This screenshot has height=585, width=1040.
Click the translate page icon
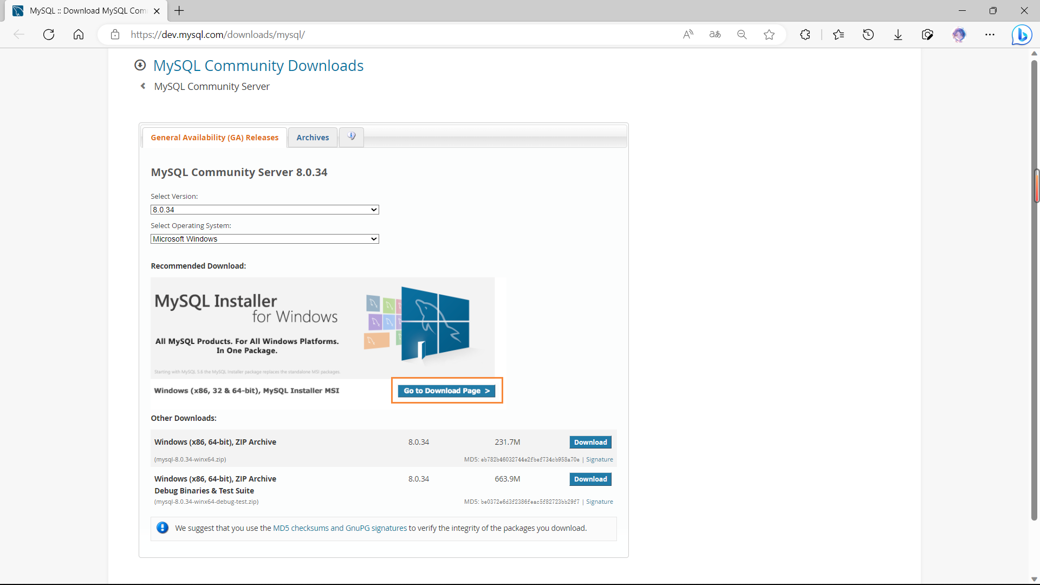[715, 35]
